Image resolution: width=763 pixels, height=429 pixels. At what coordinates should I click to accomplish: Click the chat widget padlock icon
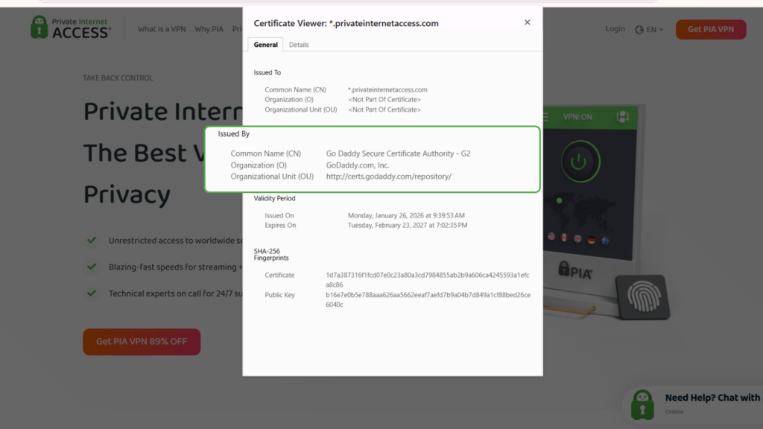[642, 404]
